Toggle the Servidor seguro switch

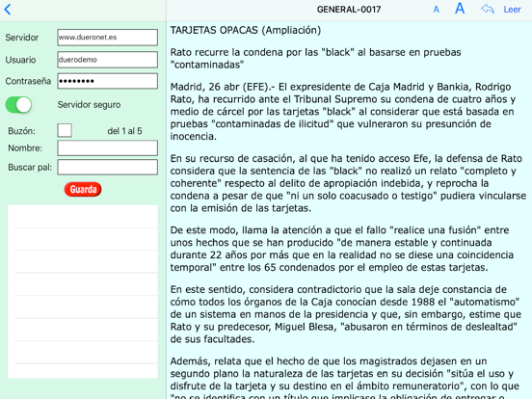(x=18, y=104)
